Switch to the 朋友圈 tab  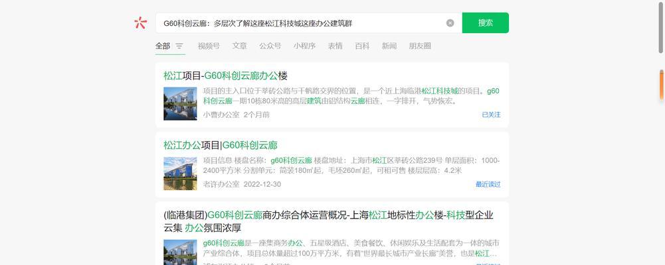click(x=420, y=46)
